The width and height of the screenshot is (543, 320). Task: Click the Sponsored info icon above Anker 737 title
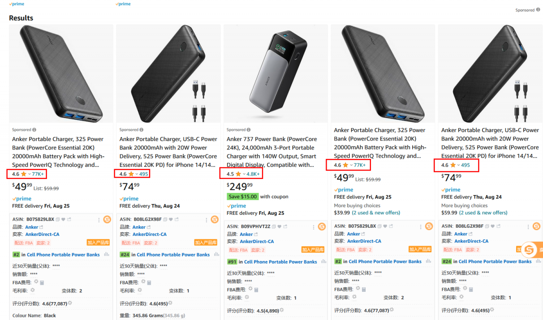pos(248,130)
